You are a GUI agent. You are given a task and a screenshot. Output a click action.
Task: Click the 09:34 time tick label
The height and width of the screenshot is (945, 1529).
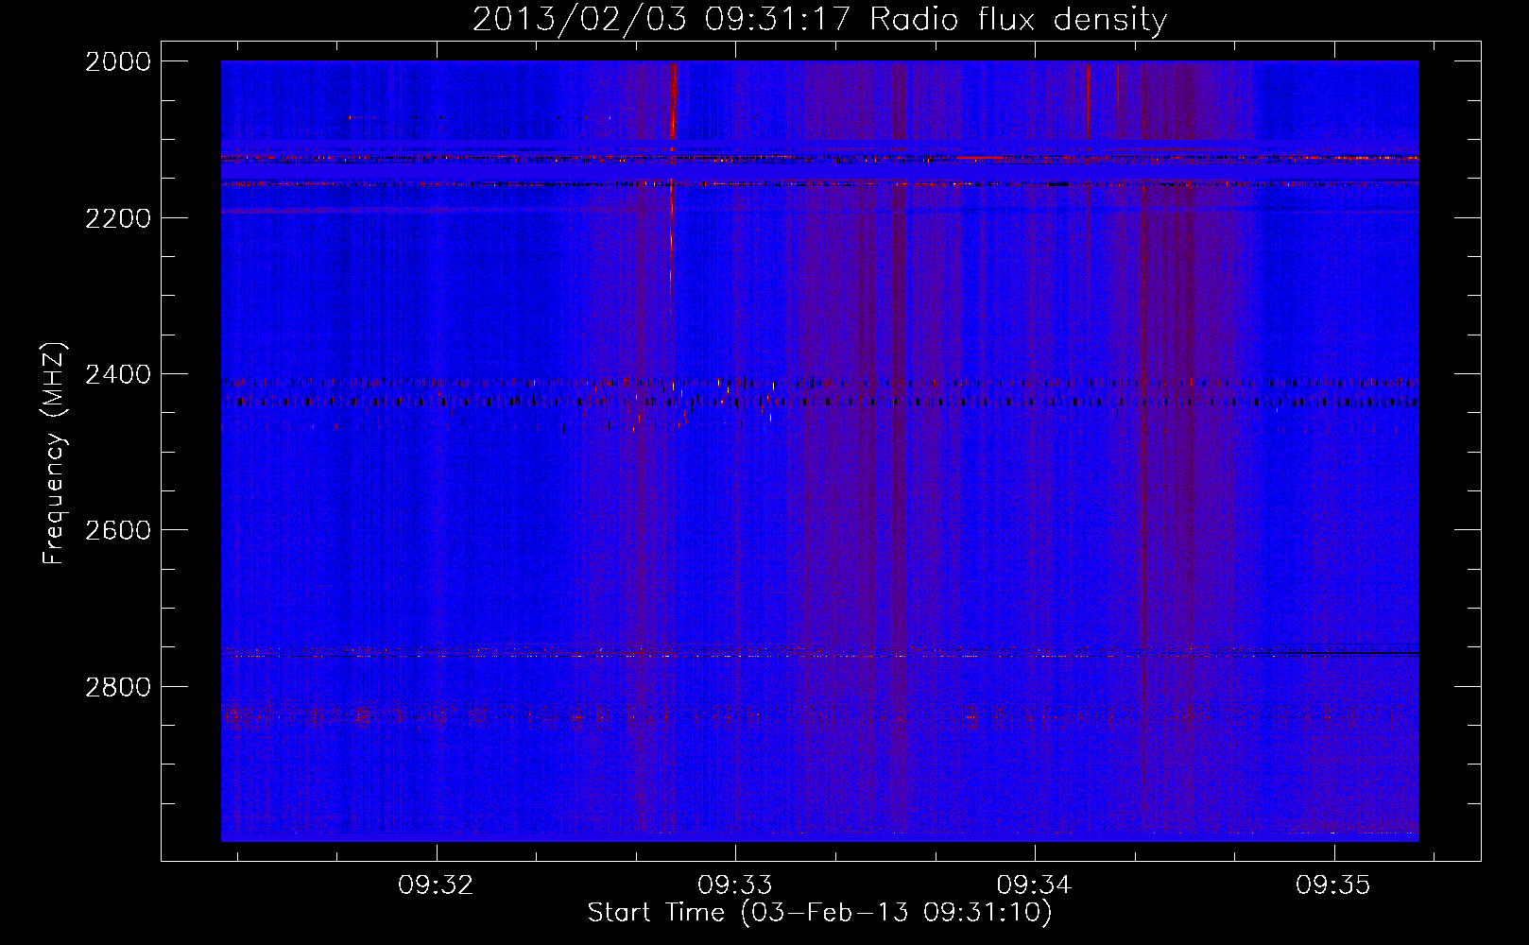(1035, 885)
